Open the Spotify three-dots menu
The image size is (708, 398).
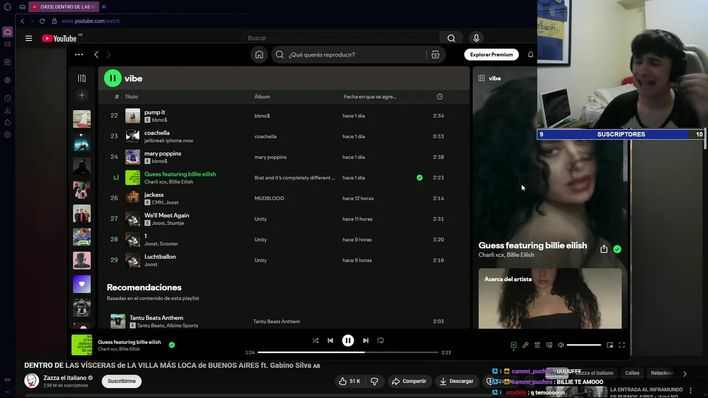[x=79, y=54]
